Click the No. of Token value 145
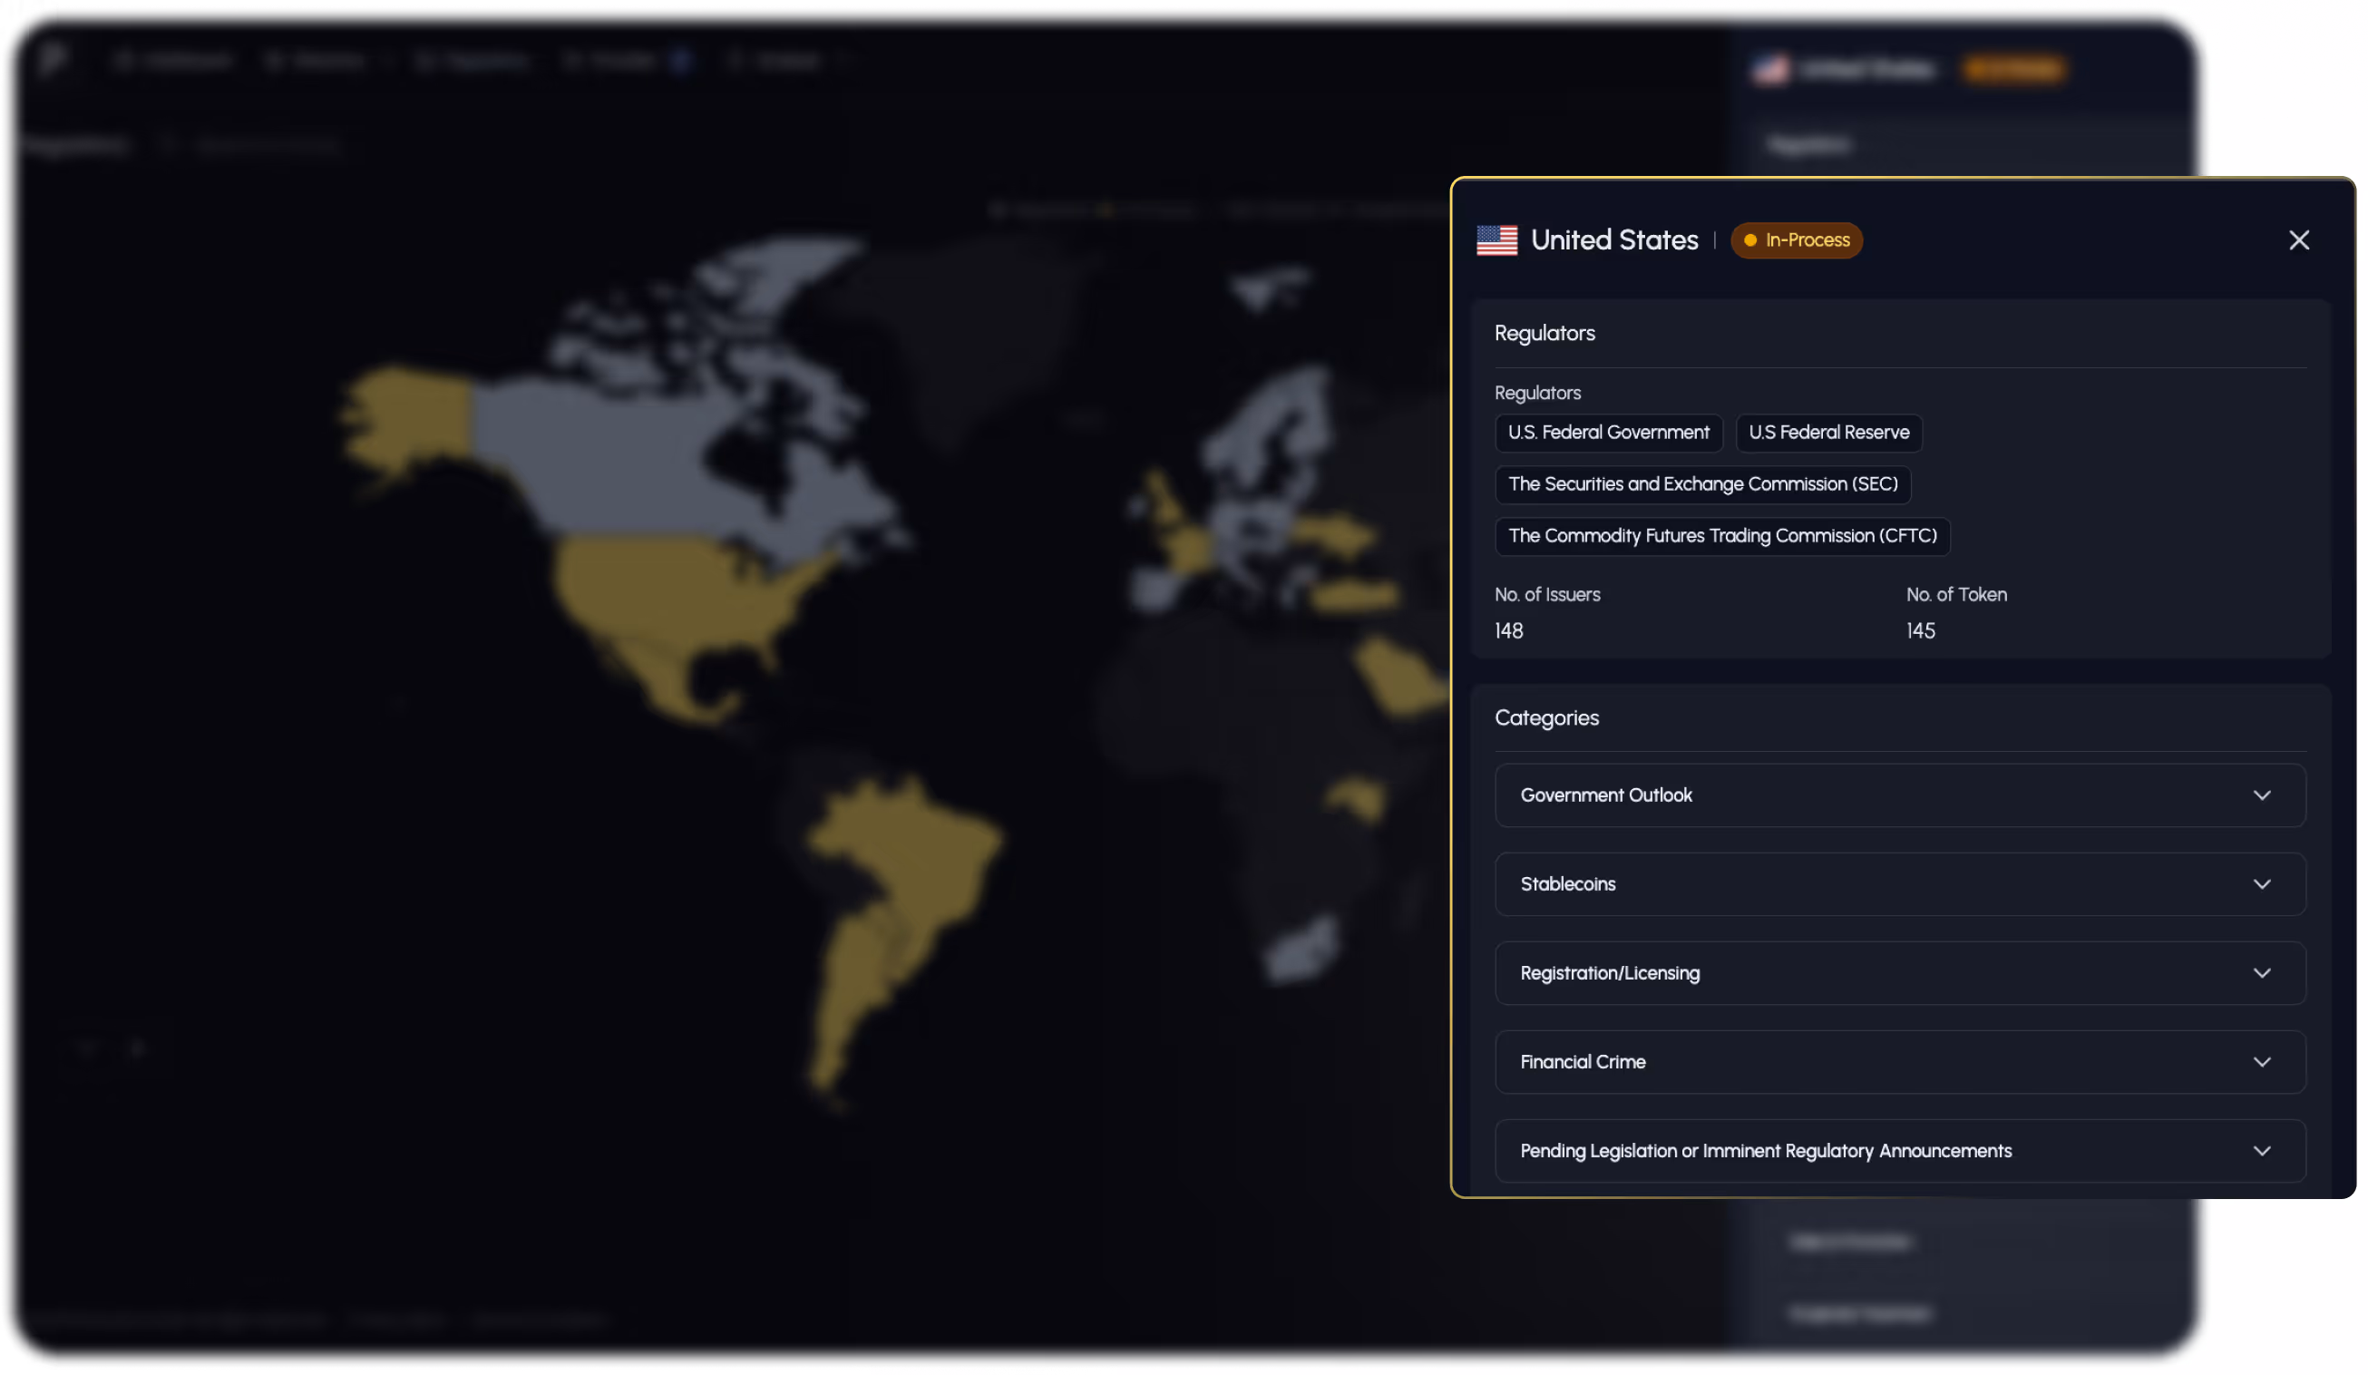Screen dimensions: 2368x1375 point(1921,631)
